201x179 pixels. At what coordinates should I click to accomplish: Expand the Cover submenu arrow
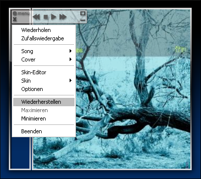pos(71,59)
